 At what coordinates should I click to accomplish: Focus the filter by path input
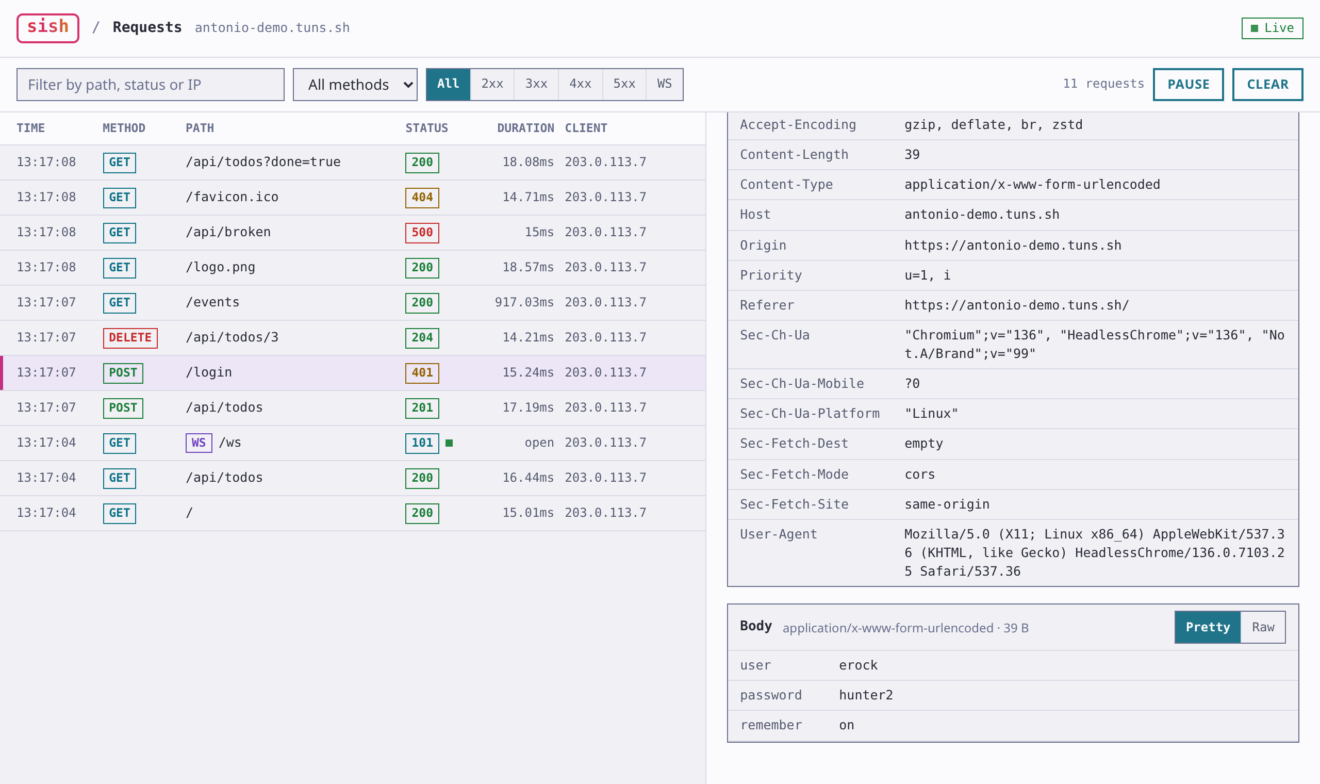[x=150, y=85]
